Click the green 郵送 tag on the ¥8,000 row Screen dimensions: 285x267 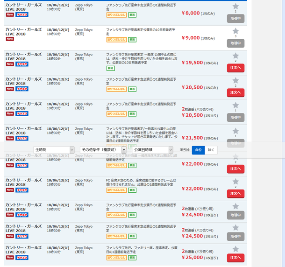(x=132, y=15)
